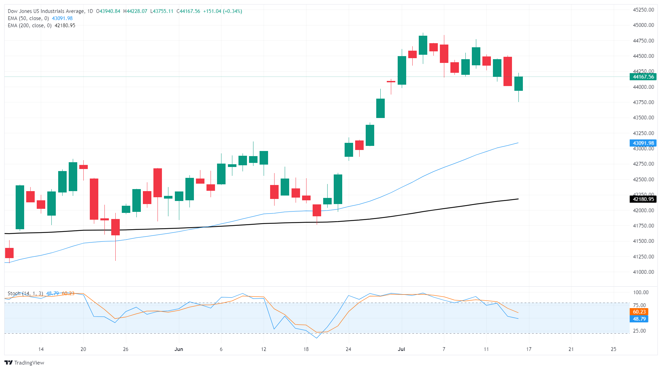This screenshot has height=370, width=662.
Task: Click the black 42180.95 EMA price tag
Action: tap(644, 199)
